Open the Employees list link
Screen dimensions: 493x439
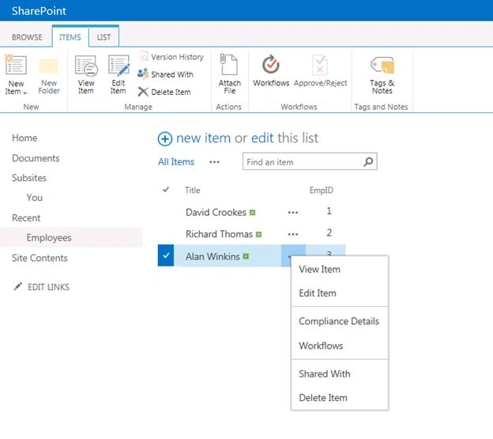pos(49,237)
